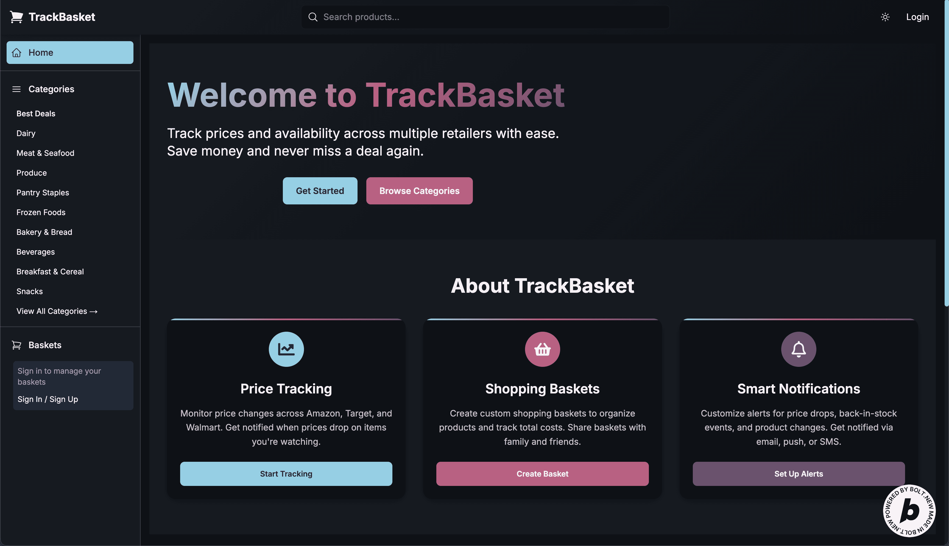The height and width of the screenshot is (546, 949).
Task: Click the Welcome to TrackBasket heading
Action: tap(366, 95)
